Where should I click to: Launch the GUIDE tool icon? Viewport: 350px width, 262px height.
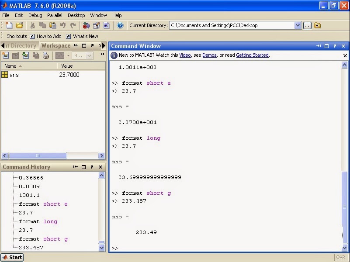[96, 25]
